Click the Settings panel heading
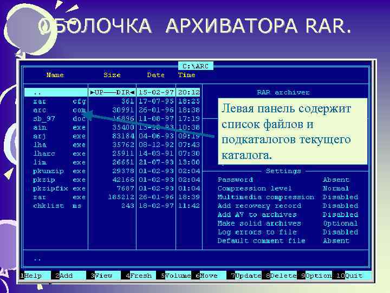 click(x=283, y=171)
